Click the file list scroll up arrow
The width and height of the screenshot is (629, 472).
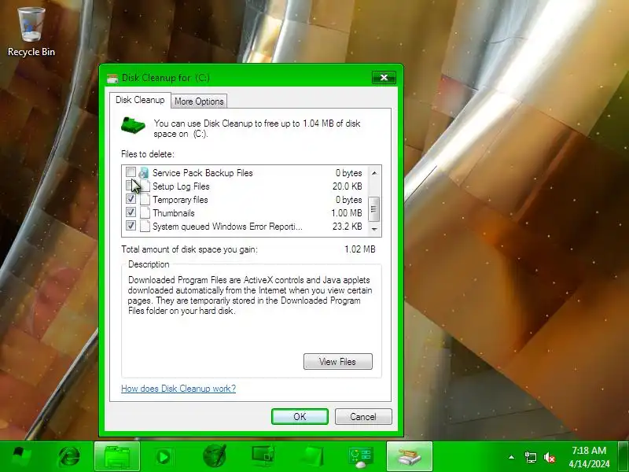[x=374, y=173]
